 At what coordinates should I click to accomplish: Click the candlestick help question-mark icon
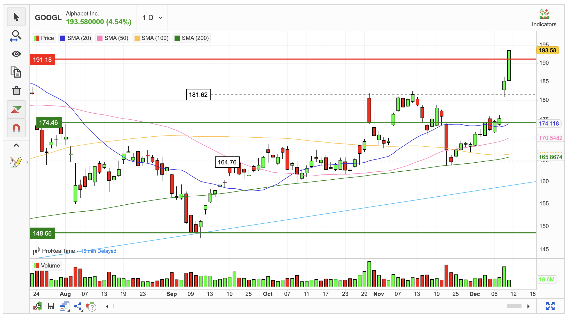91,306
